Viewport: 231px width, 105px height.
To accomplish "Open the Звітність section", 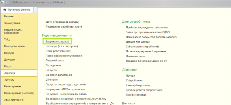I will pos(19,80).
